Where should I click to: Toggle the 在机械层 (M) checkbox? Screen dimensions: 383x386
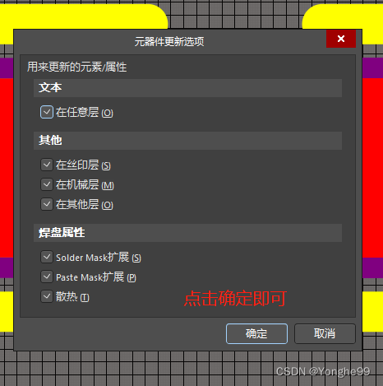coord(47,184)
